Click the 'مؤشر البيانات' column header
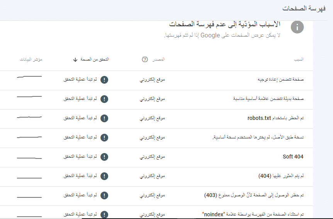333x219 pixels. (31, 59)
